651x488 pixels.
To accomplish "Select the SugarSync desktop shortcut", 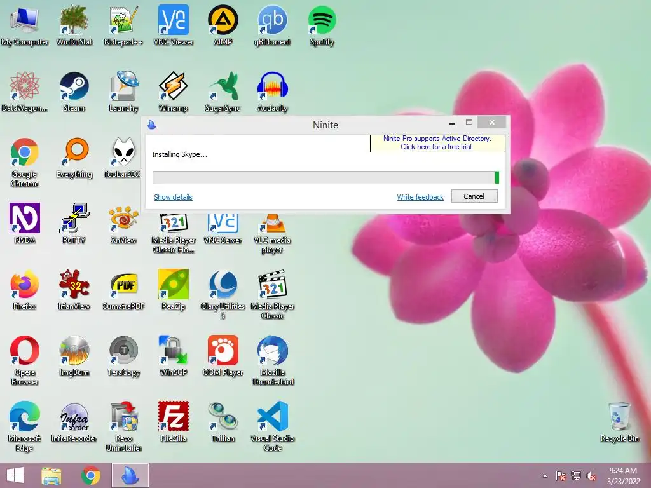I will 223,91.
